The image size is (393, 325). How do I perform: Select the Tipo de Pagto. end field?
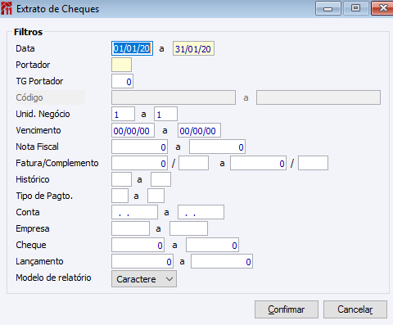(156, 196)
